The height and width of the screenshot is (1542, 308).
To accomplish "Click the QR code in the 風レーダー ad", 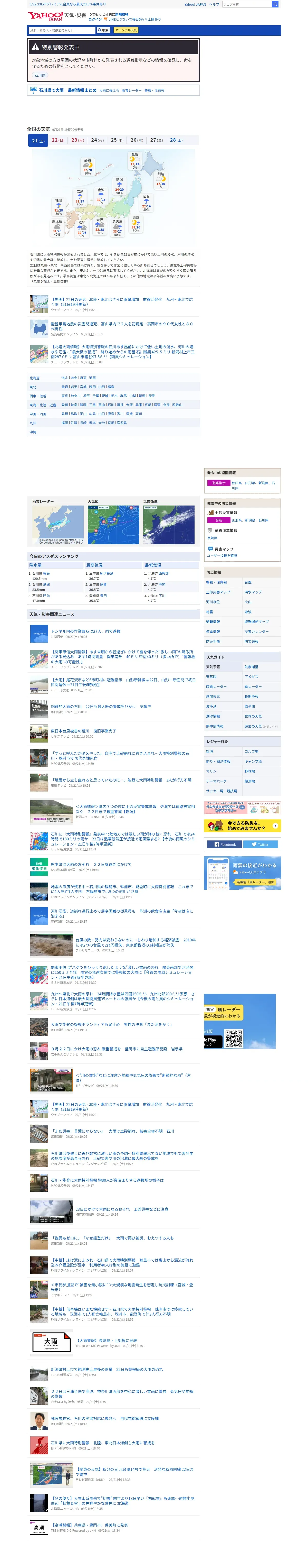I will coord(234,1039).
